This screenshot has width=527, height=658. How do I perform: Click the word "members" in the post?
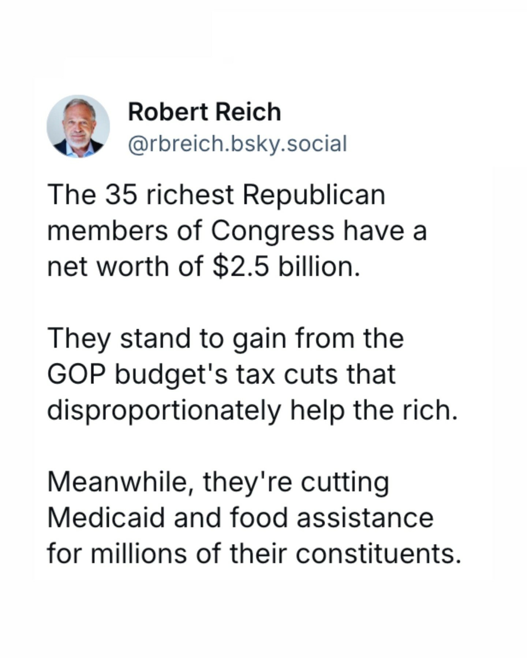coord(108,231)
